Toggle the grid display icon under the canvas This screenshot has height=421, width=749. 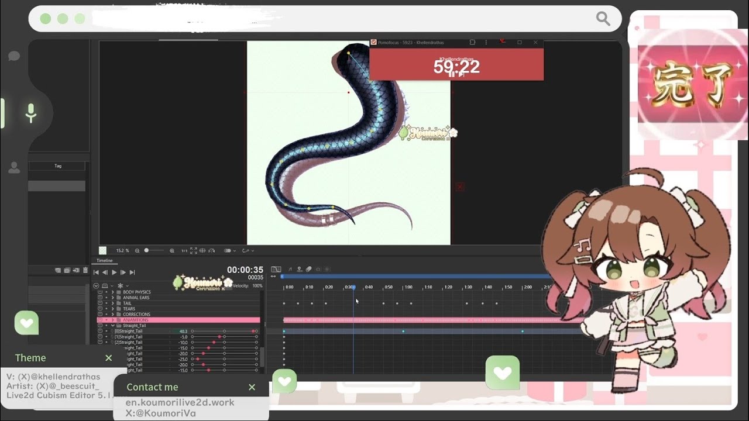[x=202, y=251]
